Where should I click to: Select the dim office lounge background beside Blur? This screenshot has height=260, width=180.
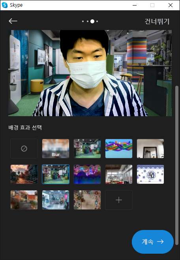(87, 149)
